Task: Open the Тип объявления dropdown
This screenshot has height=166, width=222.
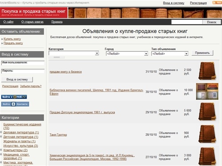Action: [170, 54]
